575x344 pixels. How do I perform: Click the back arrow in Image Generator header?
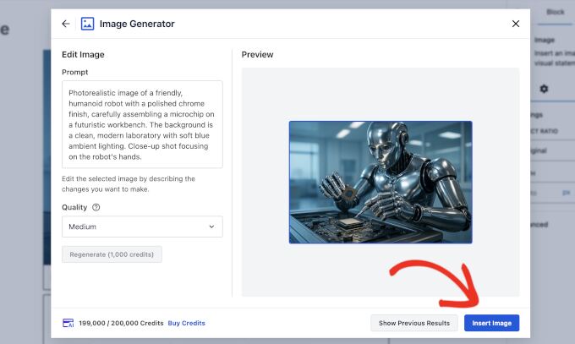66,24
